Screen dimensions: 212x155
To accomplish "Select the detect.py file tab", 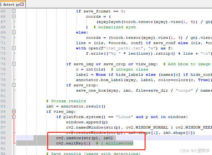I will (x=12, y=4).
